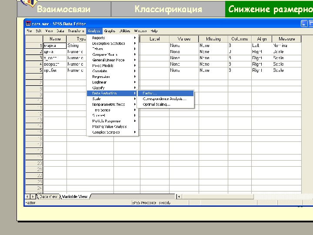Choose Factor... in the submenu
313x235 pixels.
click(x=166, y=93)
